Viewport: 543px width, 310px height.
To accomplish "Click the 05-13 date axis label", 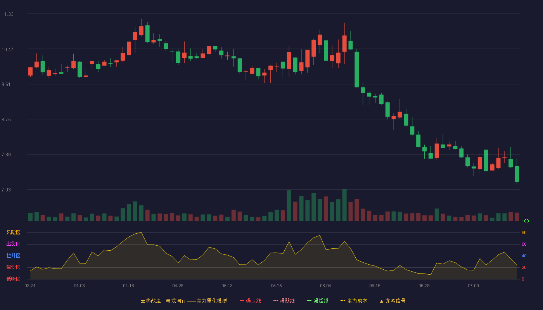I will tap(227, 286).
